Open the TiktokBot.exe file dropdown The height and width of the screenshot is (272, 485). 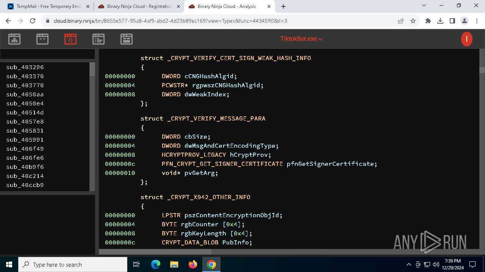pos(301,39)
